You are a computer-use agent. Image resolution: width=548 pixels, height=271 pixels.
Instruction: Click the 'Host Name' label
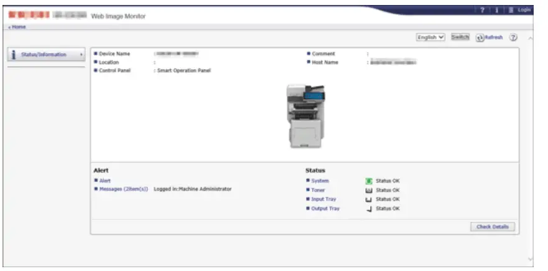click(325, 62)
